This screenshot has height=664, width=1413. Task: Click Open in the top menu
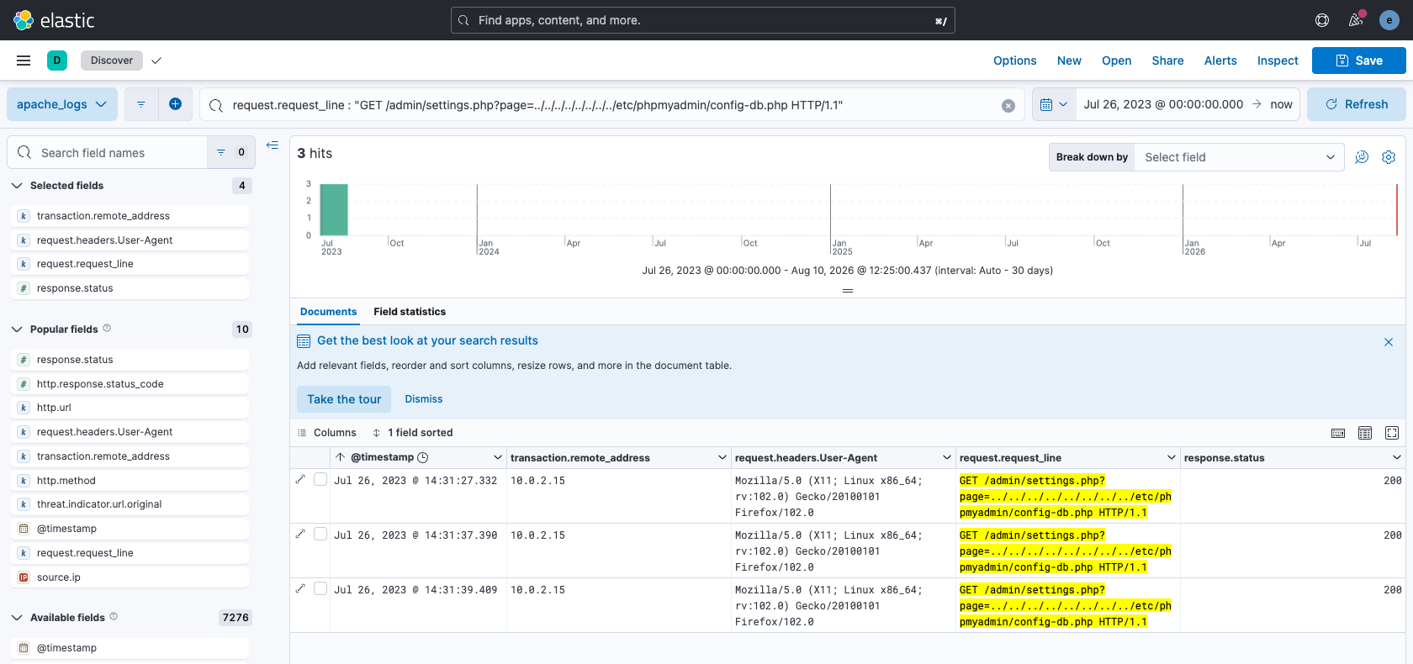click(x=1116, y=61)
